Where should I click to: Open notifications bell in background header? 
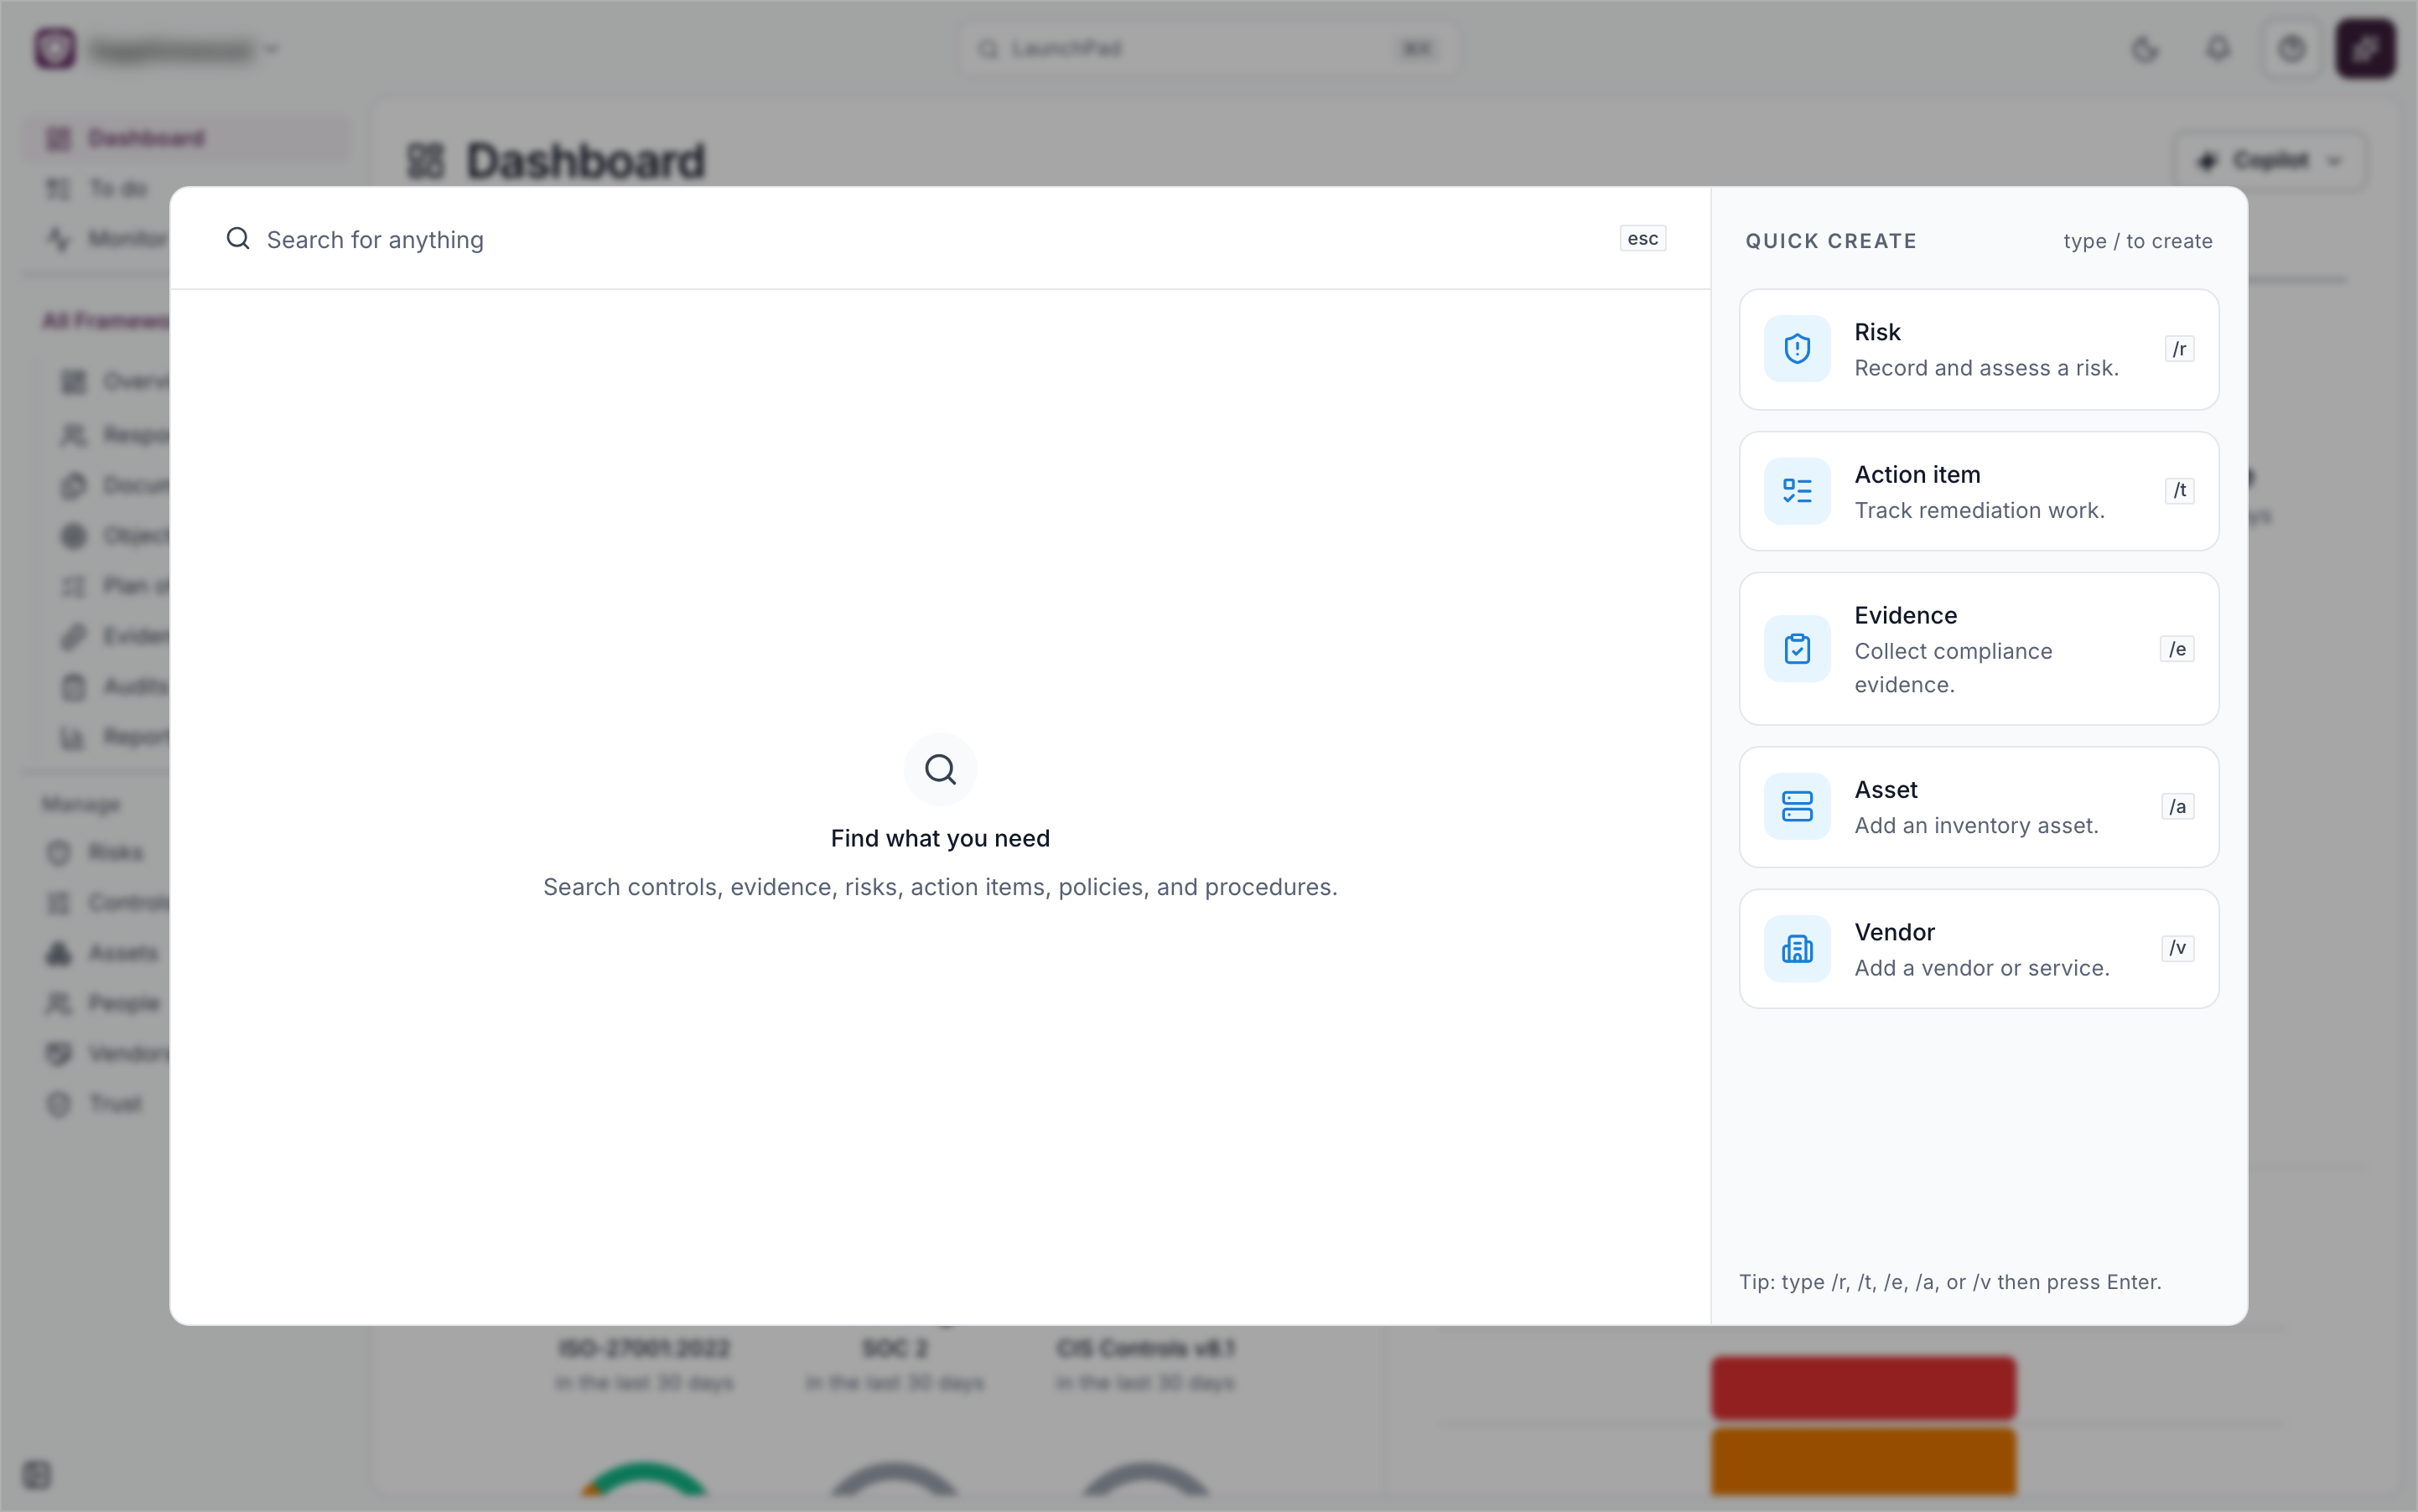coord(2218,49)
